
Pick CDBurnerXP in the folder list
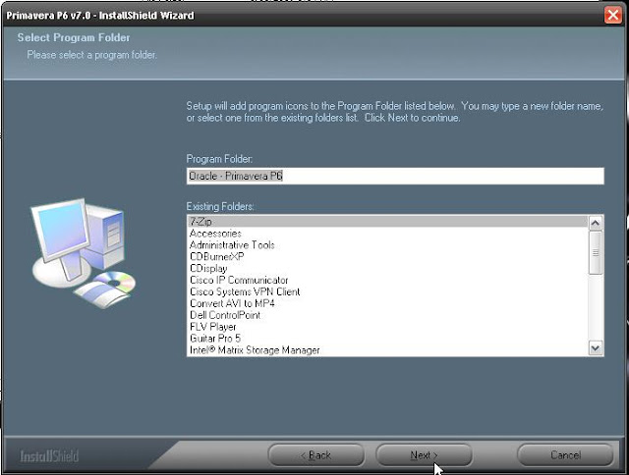(x=388, y=256)
